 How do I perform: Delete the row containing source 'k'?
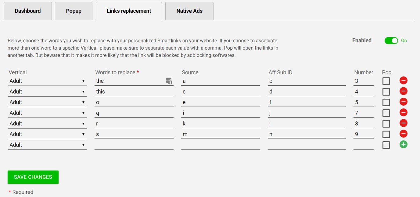coord(403,123)
